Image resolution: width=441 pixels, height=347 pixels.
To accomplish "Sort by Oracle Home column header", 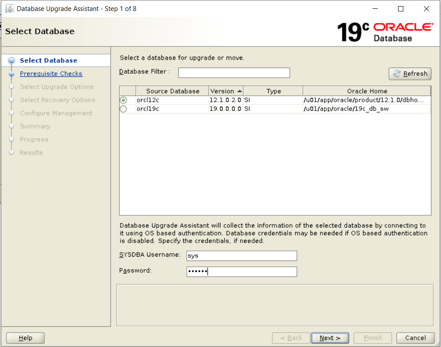I will click(367, 91).
